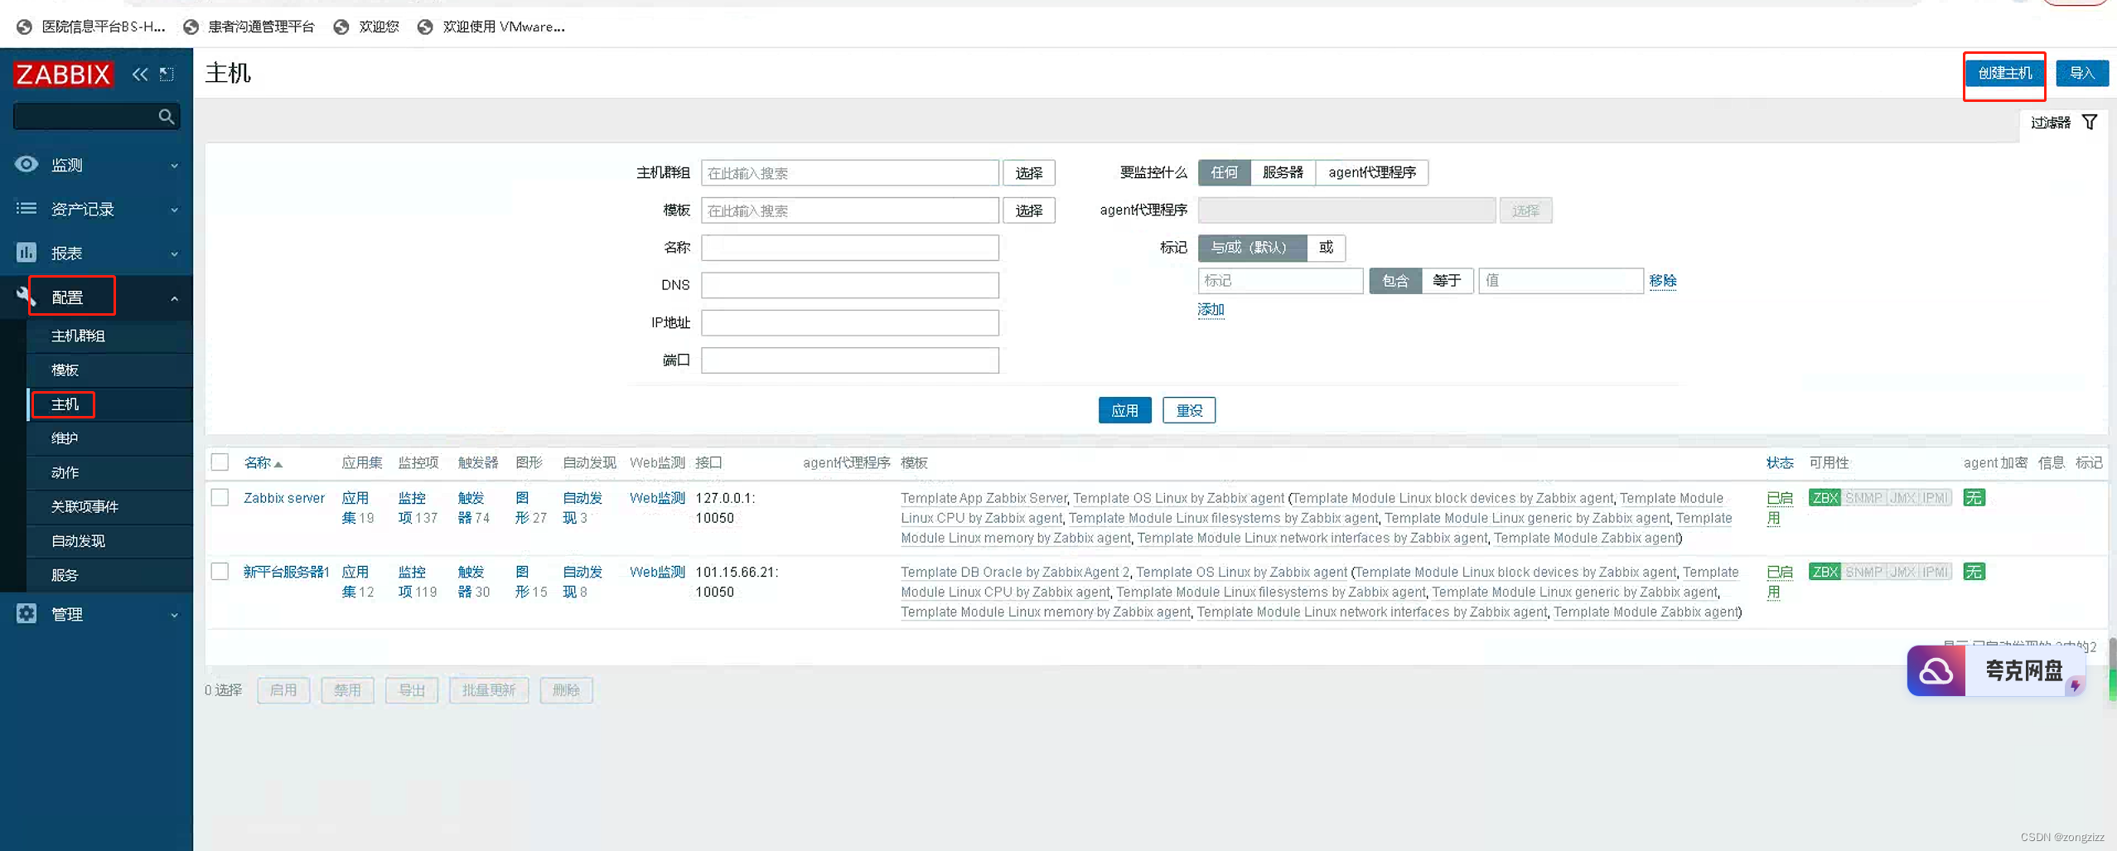
Task: Click 选择 next to 主机群组 field
Action: [x=1028, y=173]
